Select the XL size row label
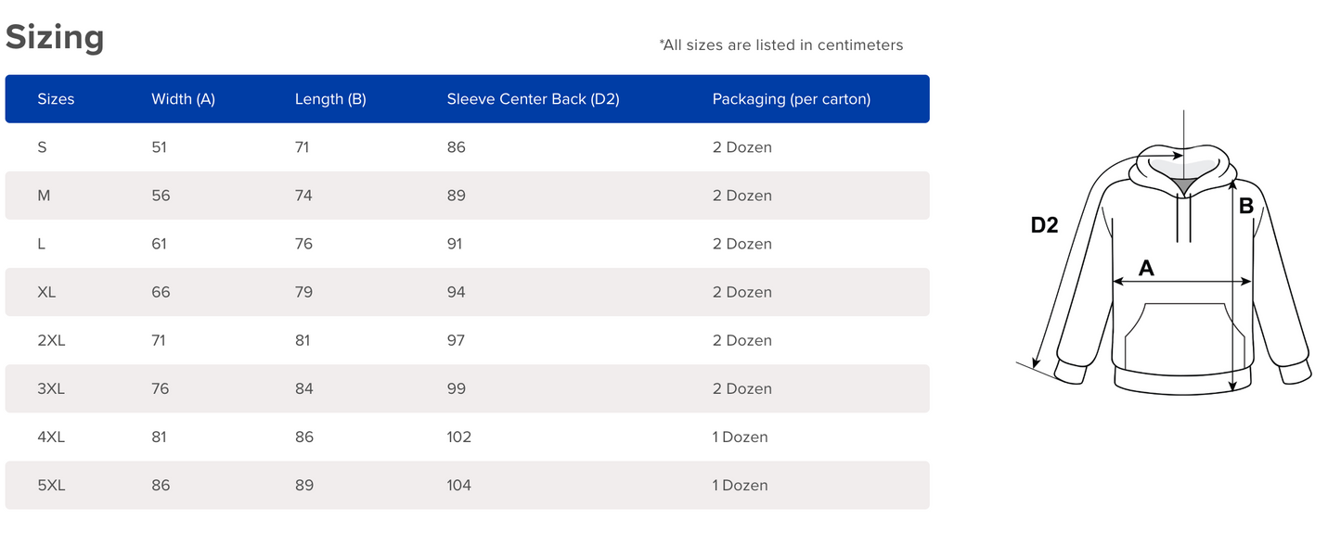The image size is (1341, 545). pos(46,292)
